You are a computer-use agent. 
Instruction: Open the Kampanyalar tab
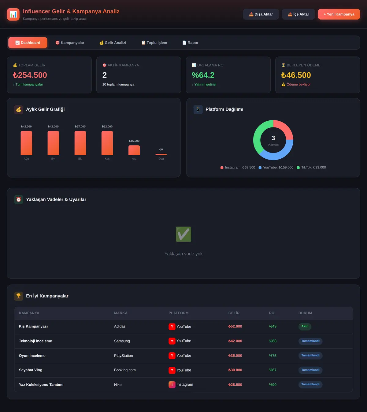coord(70,43)
